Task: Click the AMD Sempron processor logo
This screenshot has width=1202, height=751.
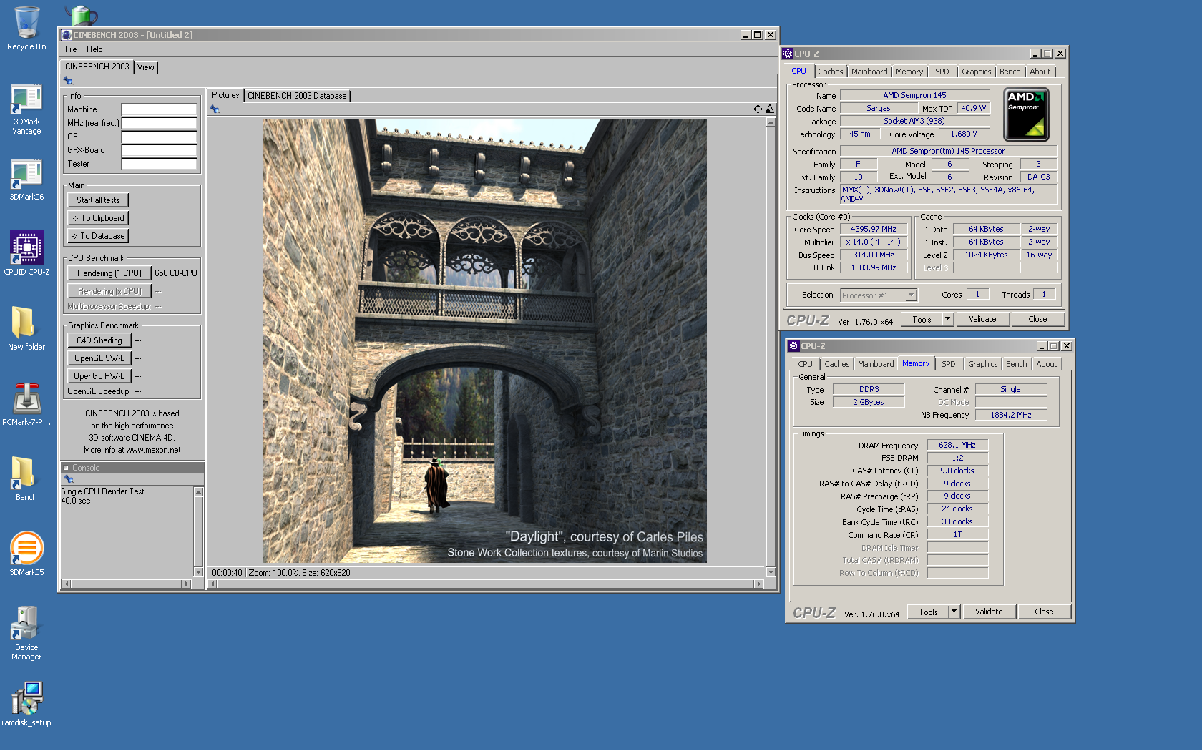Action: [x=1026, y=114]
